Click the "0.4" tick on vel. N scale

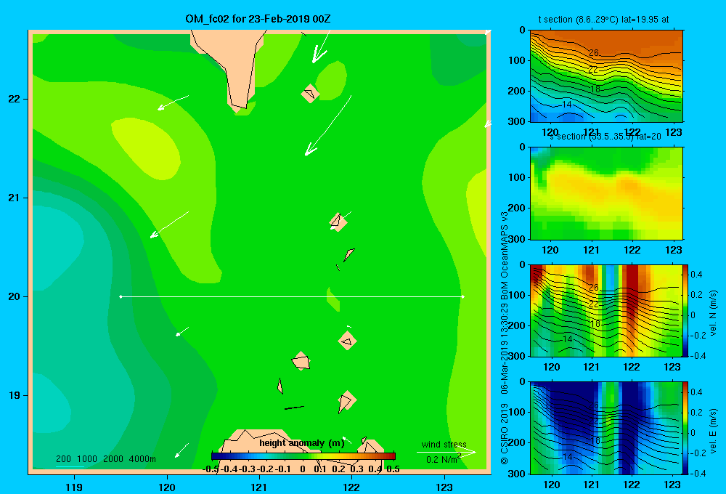click(x=696, y=275)
